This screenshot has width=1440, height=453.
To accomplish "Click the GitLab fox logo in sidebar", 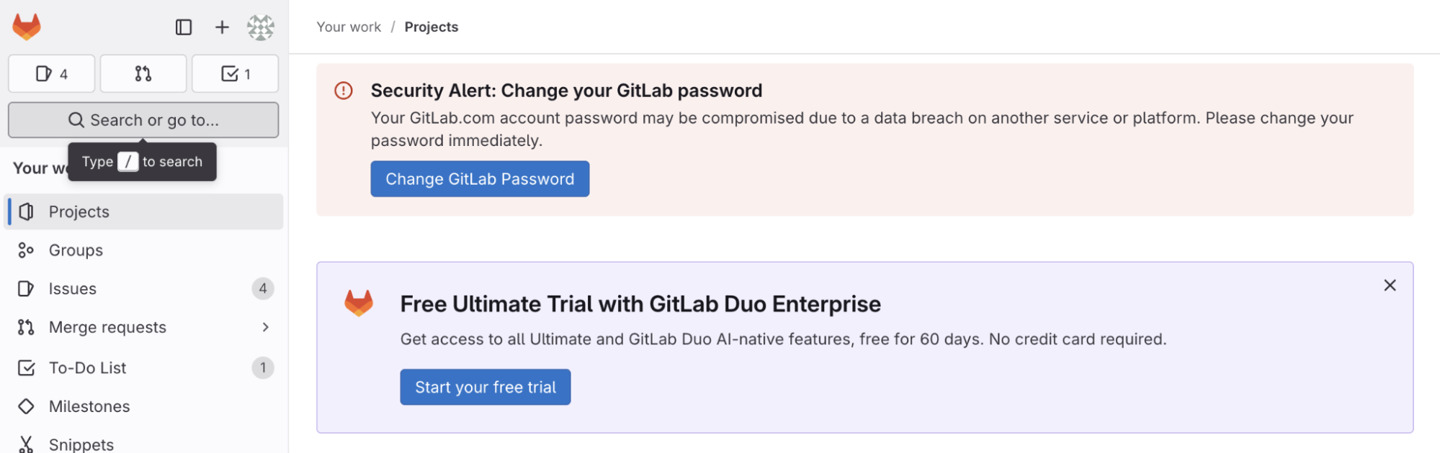I will [27, 27].
